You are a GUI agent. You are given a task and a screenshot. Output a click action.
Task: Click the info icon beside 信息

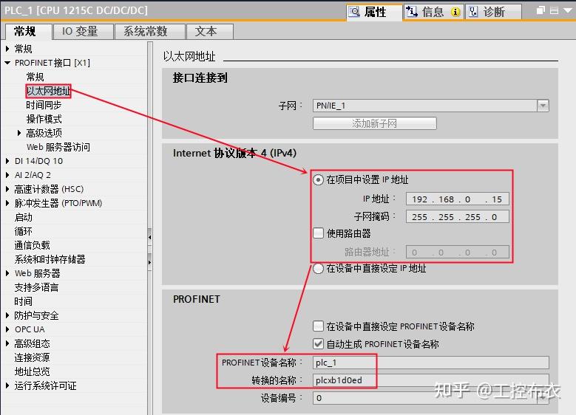click(x=411, y=12)
